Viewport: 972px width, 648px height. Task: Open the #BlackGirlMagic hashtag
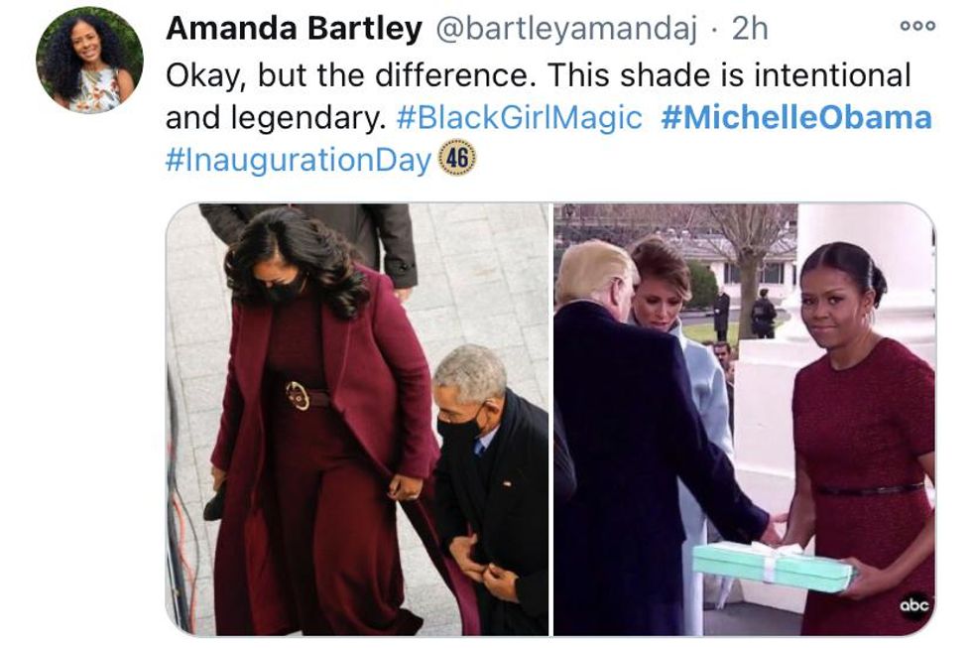[519, 117]
